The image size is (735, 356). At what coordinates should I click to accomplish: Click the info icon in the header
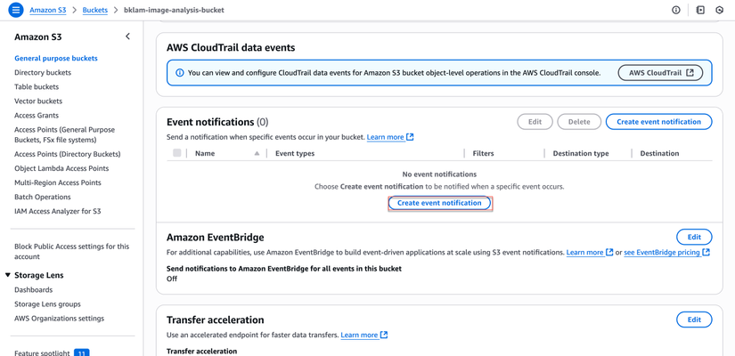tap(676, 10)
